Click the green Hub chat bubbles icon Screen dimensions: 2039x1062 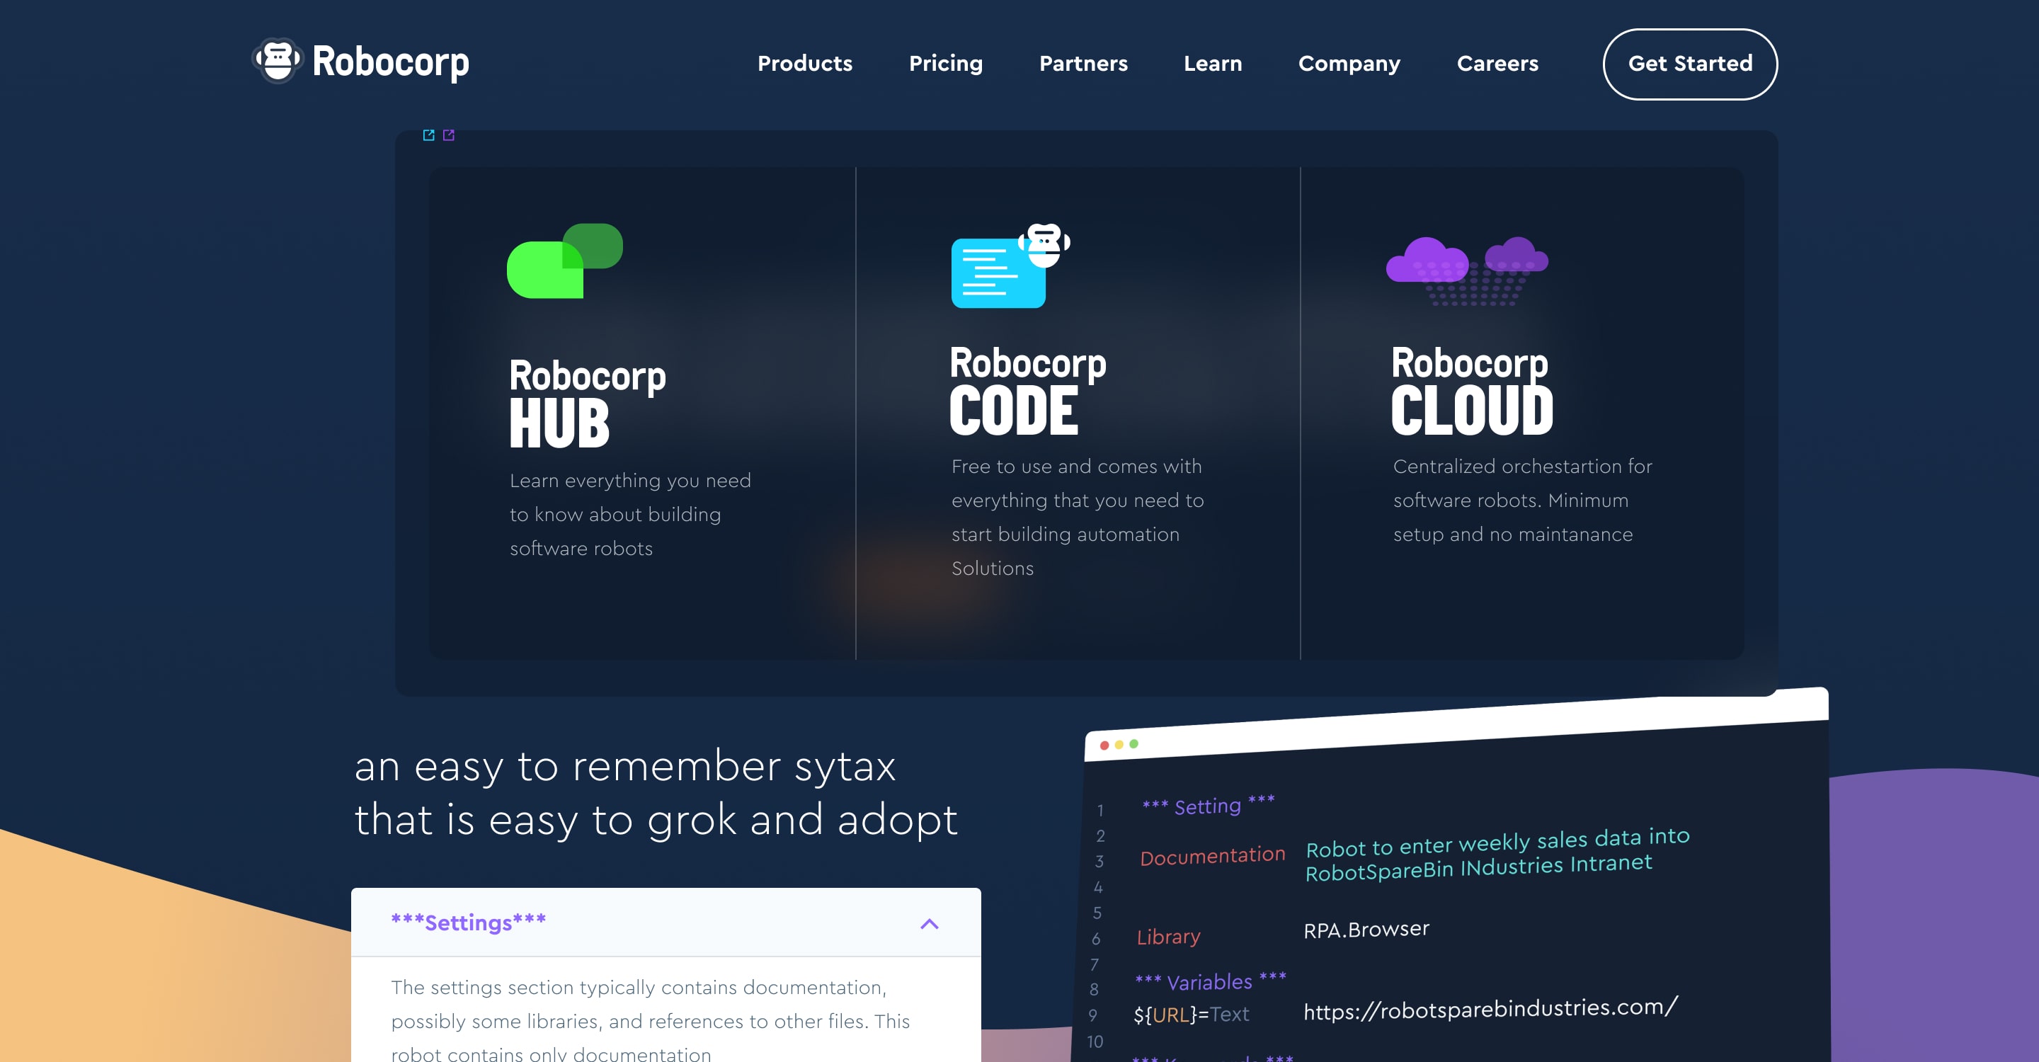point(564,261)
